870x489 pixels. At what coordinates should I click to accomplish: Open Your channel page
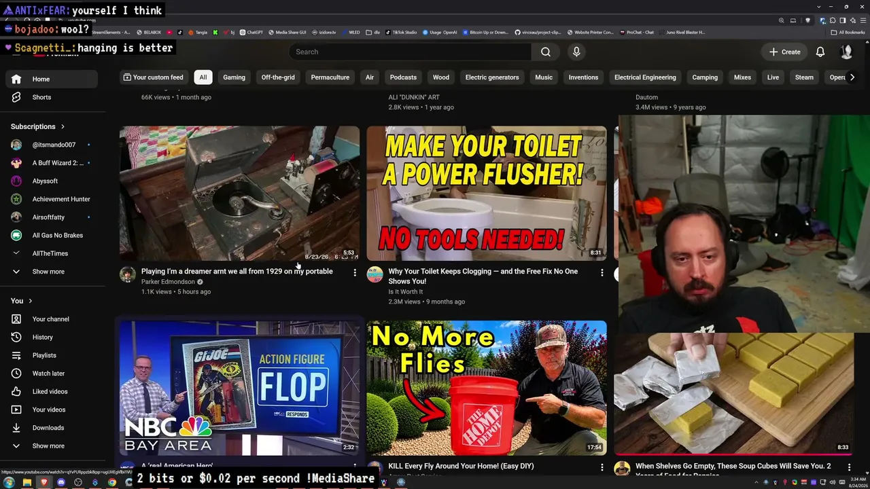pyautogui.click(x=52, y=319)
